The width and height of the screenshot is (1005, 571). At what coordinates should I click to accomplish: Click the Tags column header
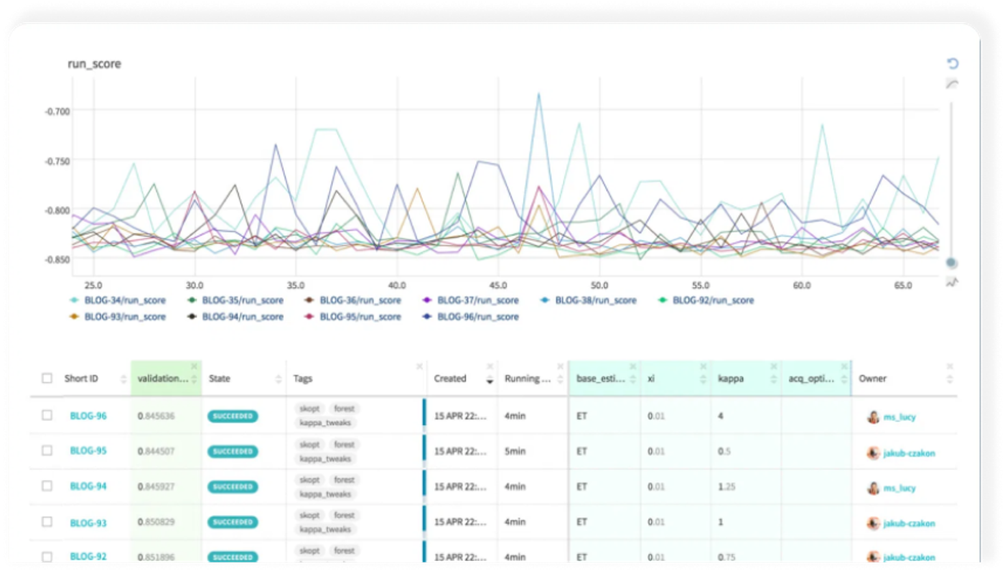[x=303, y=379]
